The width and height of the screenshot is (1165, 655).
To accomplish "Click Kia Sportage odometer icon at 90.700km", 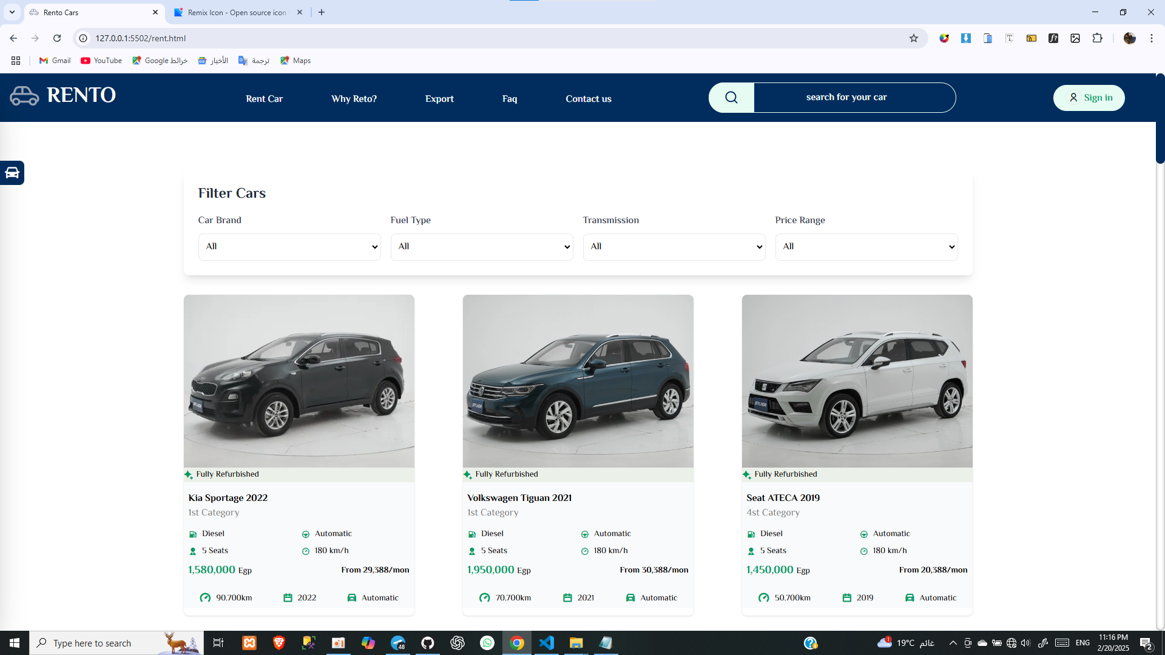I will click(205, 598).
